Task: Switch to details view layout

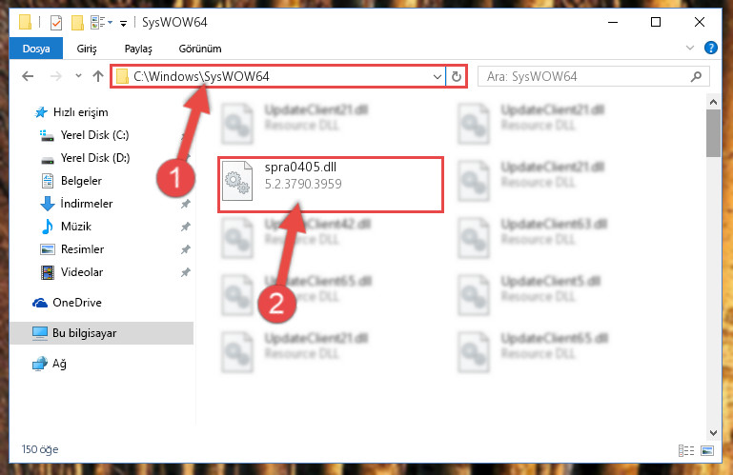Action: click(686, 450)
